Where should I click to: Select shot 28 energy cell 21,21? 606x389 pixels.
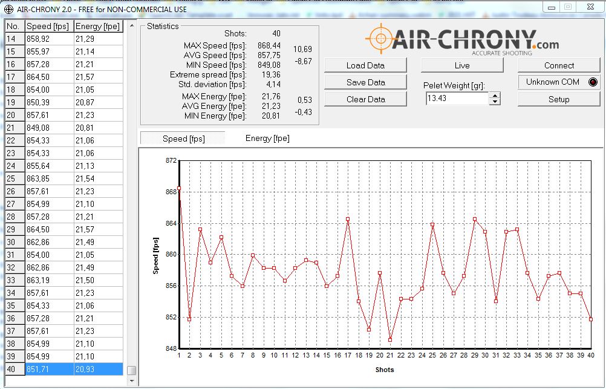[x=98, y=217]
